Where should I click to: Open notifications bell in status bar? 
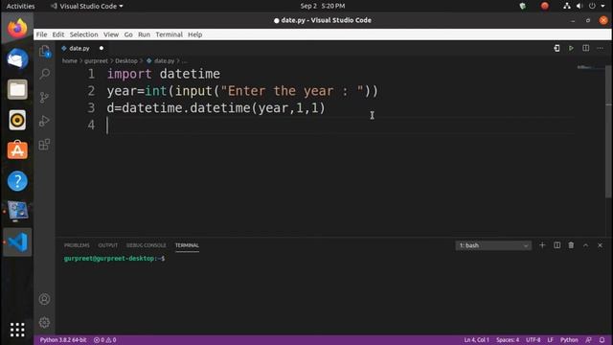[602, 340]
